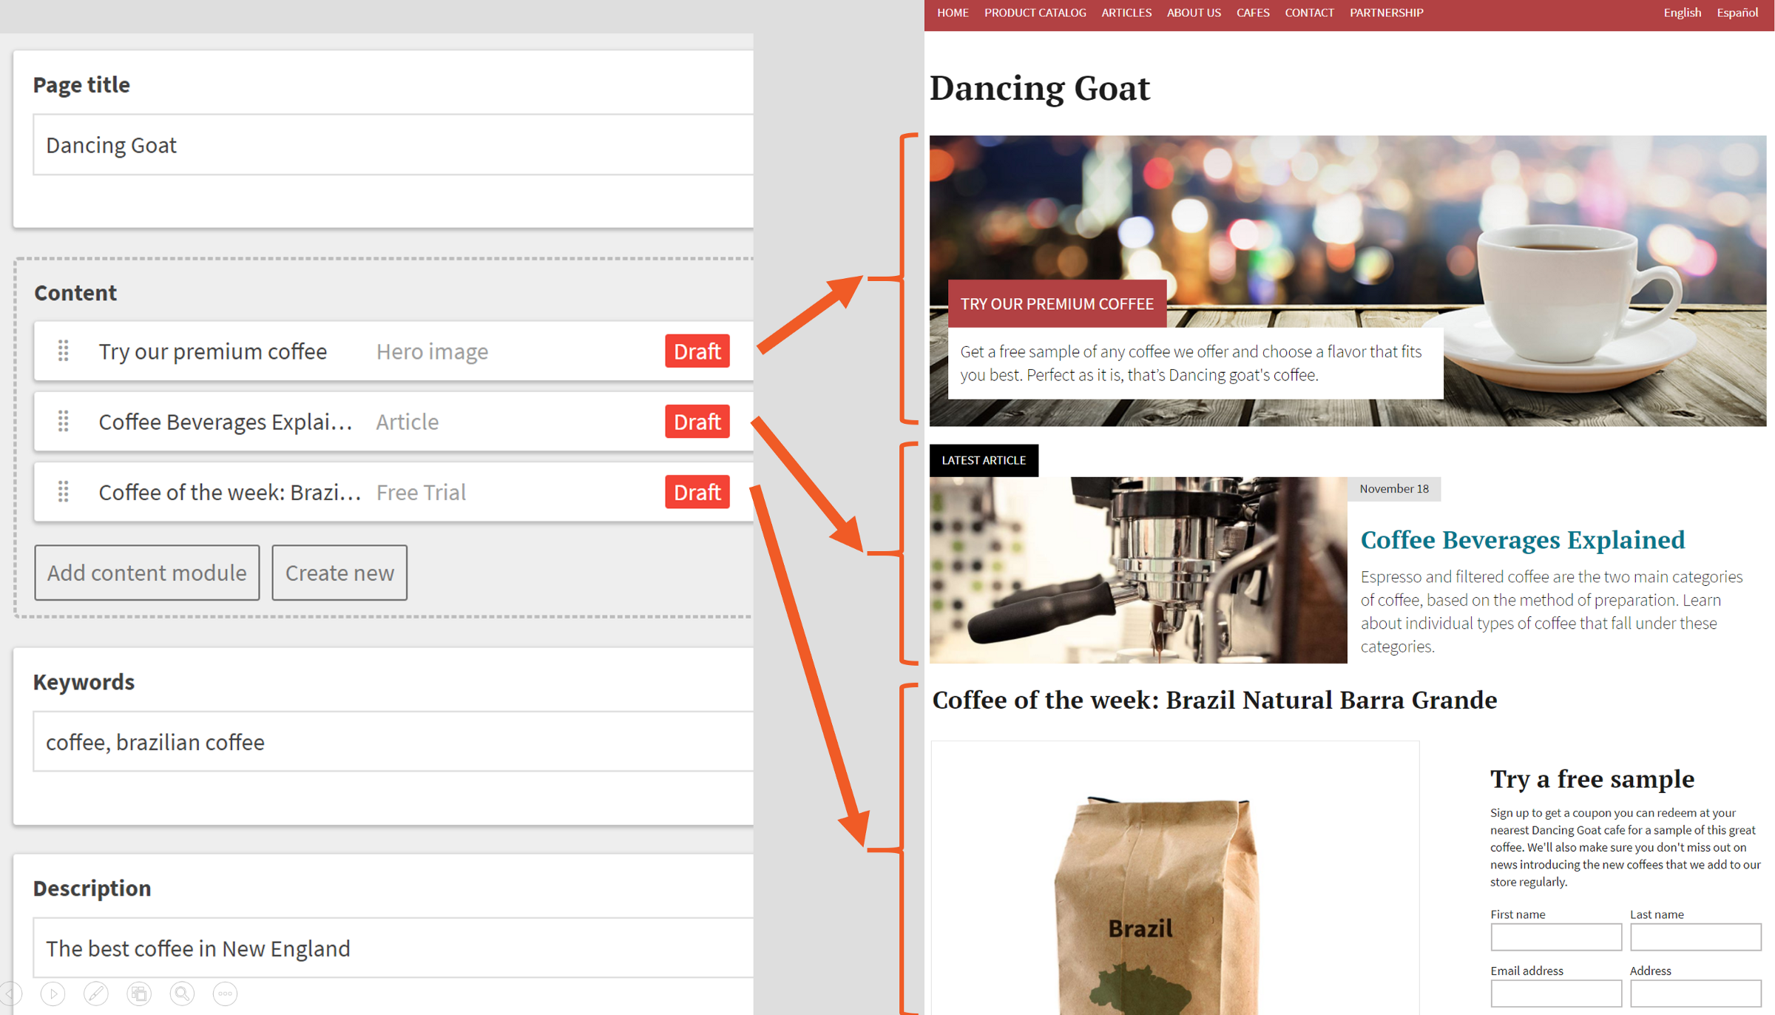The width and height of the screenshot is (1775, 1015).
Task: Click Draft badge on Article row
Action: [x=697, y=421]
